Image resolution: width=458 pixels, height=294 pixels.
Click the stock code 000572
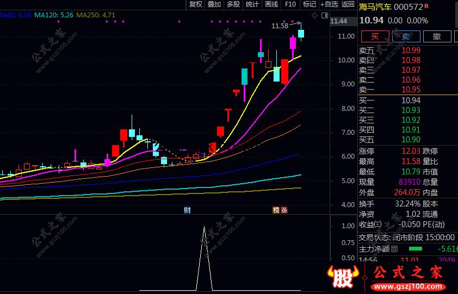[409, 7]
